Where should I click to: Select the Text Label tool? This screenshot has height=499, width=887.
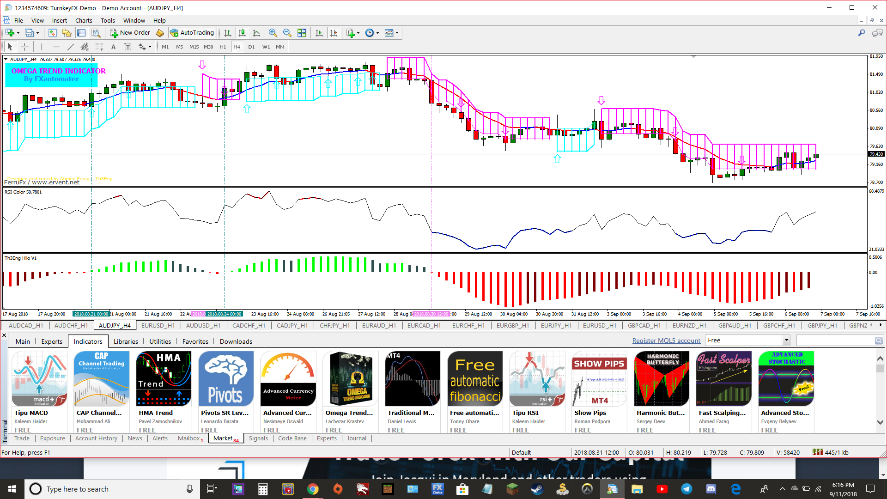pyautogui.click(x=128, y=47)
